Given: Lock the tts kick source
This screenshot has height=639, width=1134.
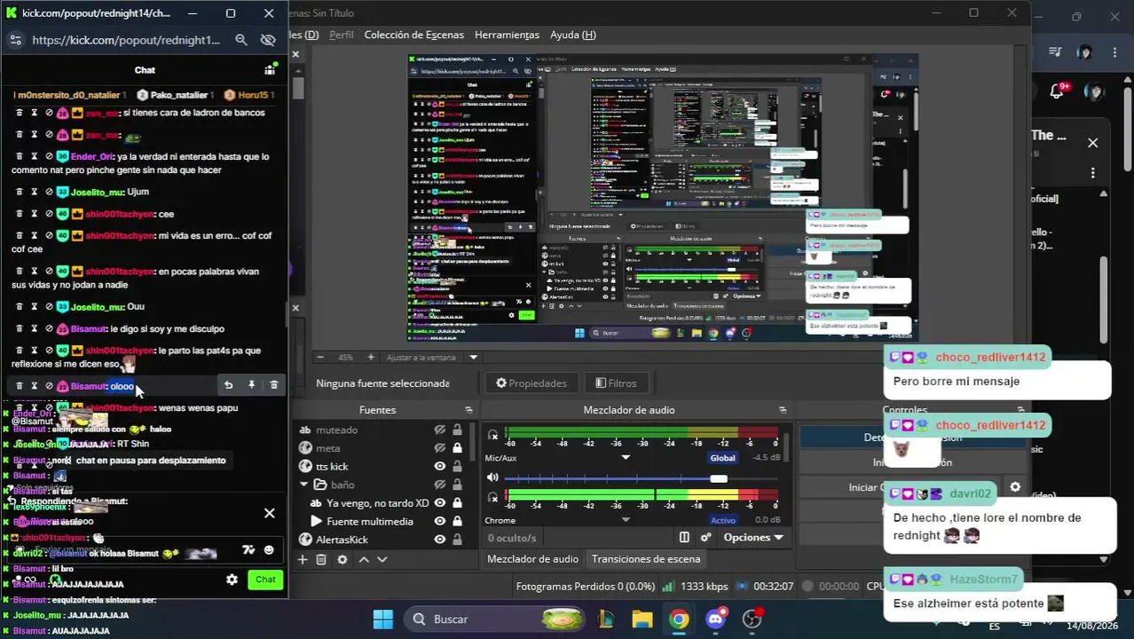Looking at the screenshot, I should click(457, 466).
